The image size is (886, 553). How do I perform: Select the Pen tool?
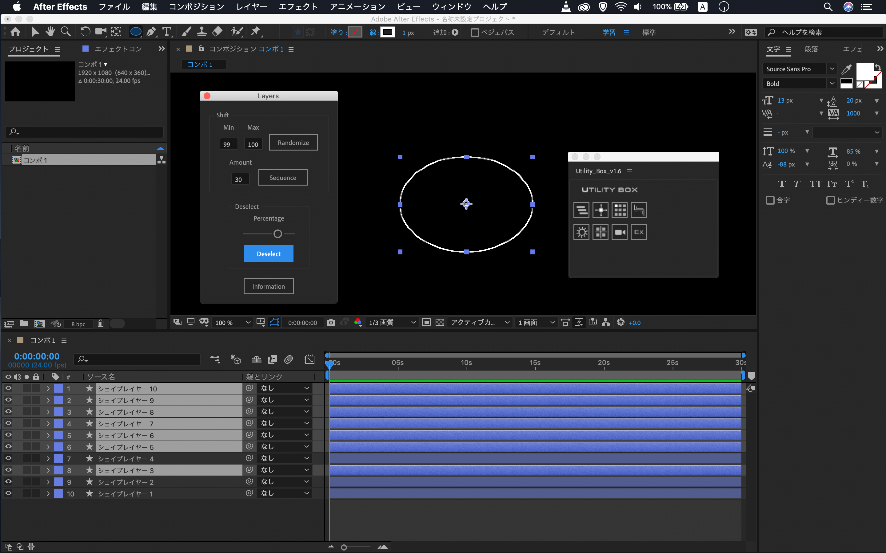click(151, 32)
